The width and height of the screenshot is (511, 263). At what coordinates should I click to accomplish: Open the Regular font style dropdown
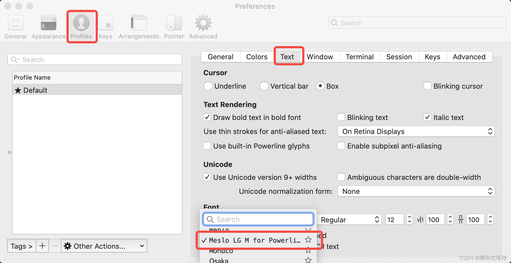coord(349,220)
